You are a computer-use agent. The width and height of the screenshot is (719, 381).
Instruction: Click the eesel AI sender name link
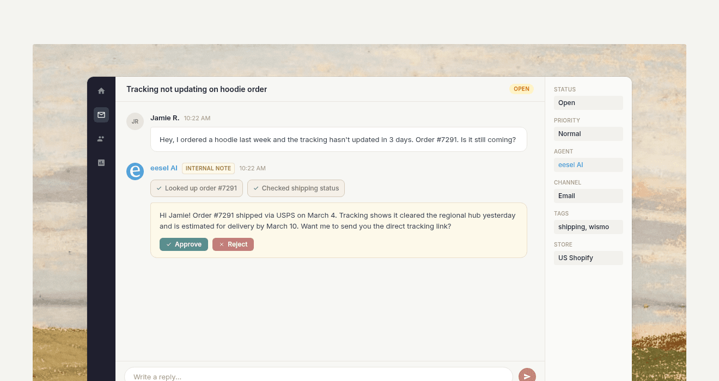pyautogui.click(x=164, y=168)
